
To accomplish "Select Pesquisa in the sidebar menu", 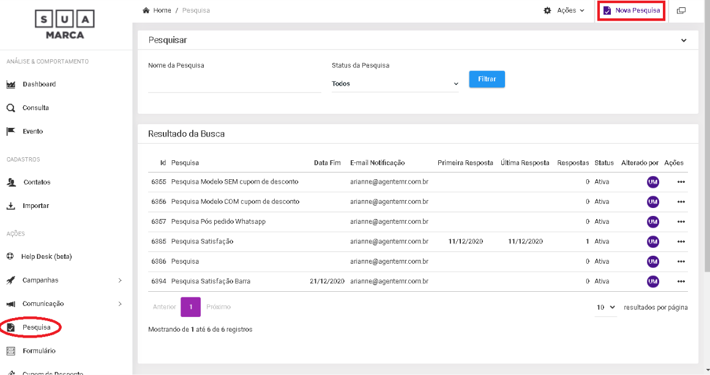I will (x=36, y=328).
